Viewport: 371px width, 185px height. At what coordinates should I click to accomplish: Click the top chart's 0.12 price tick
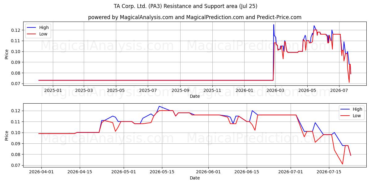16,30
